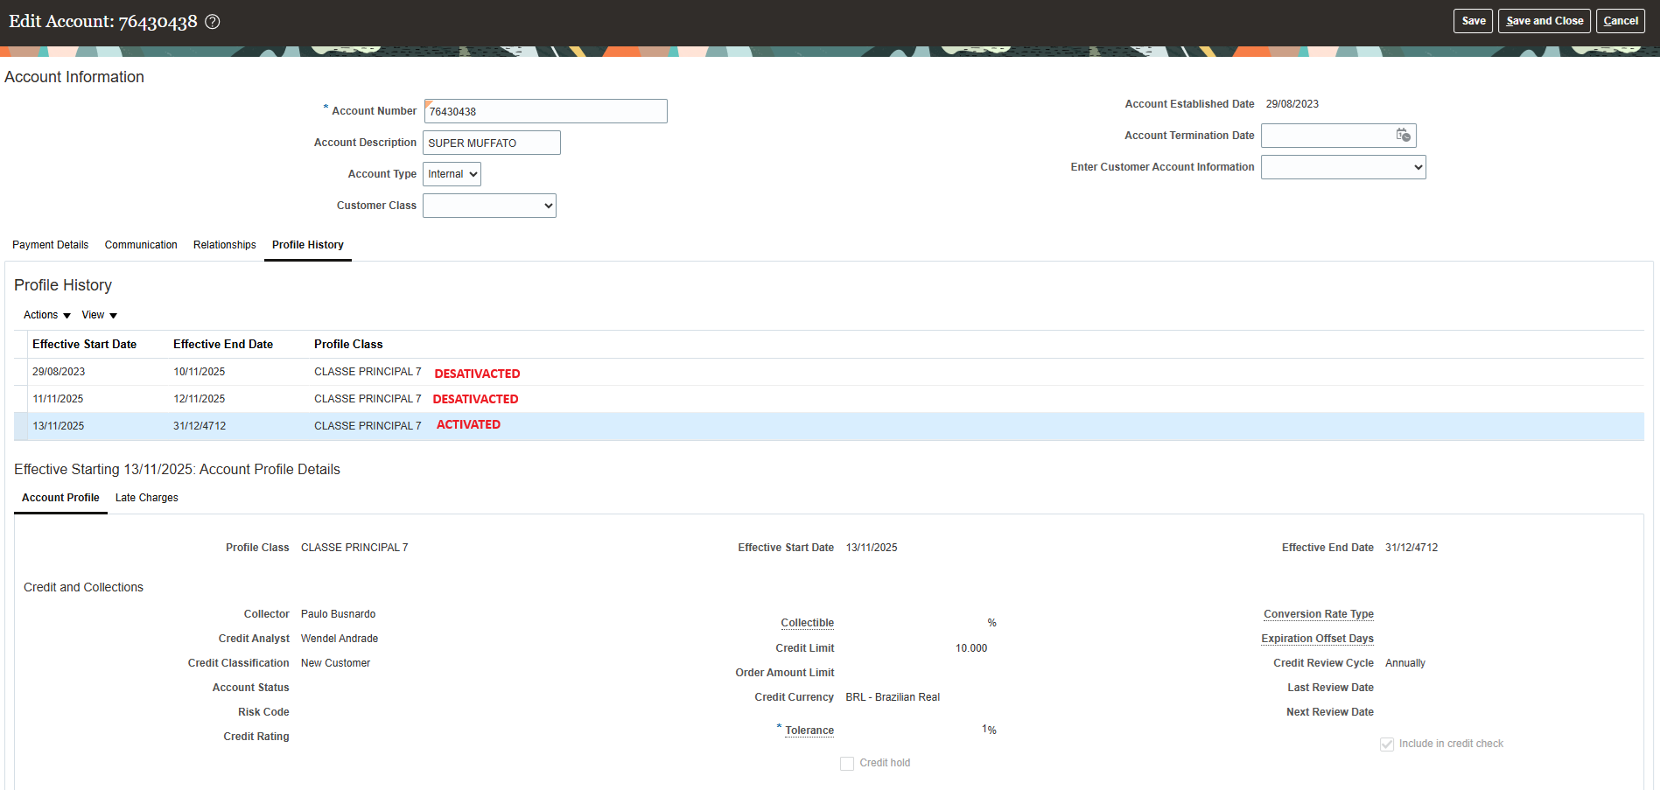Open the Communication tab
The width and height of the screenshot is (1660, 790).
(141, 245)
